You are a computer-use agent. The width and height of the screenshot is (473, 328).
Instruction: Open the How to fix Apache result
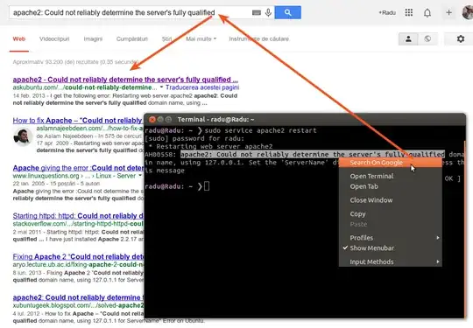click(x=78, y=121)
